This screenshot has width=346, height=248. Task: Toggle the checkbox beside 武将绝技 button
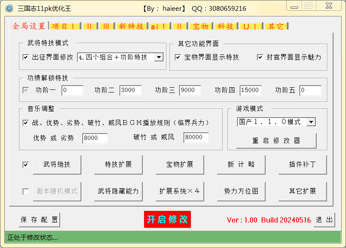(x=26, y=165)
